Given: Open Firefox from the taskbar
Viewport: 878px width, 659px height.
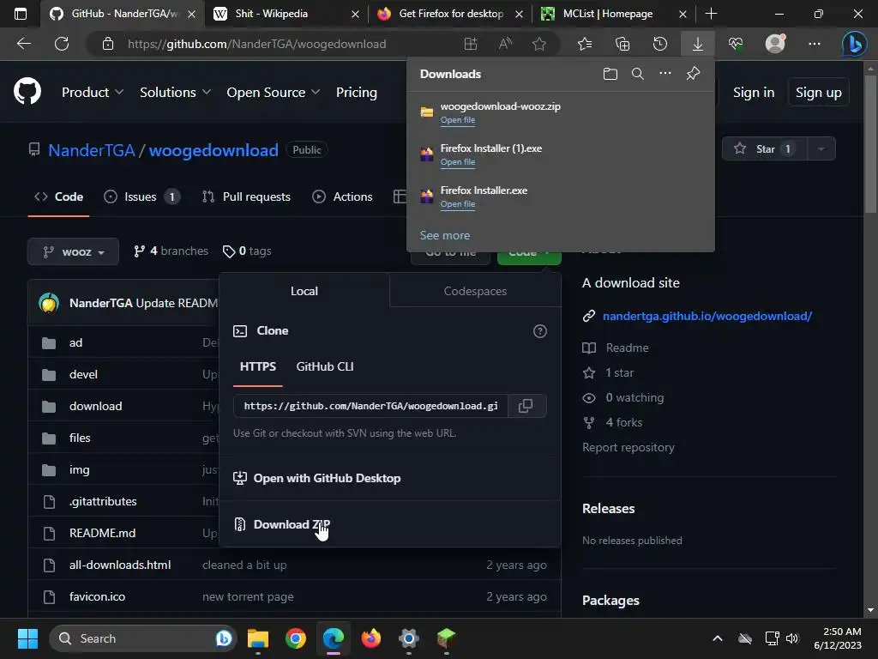Looking at the screenshot, I should 370,638.
